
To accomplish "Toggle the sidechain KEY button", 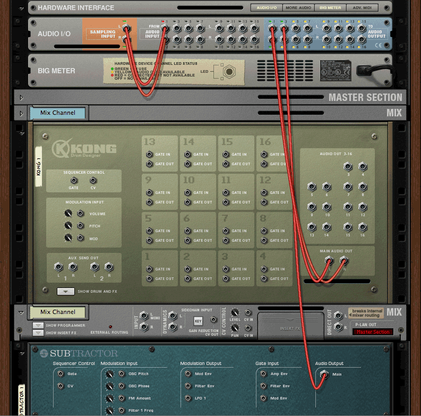I will pos(198,321).
